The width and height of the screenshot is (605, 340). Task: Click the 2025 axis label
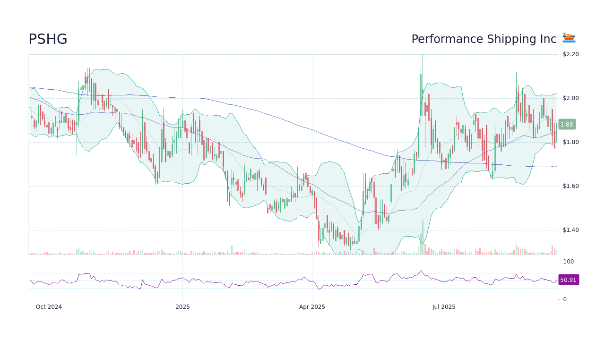(x=182, y=306)
